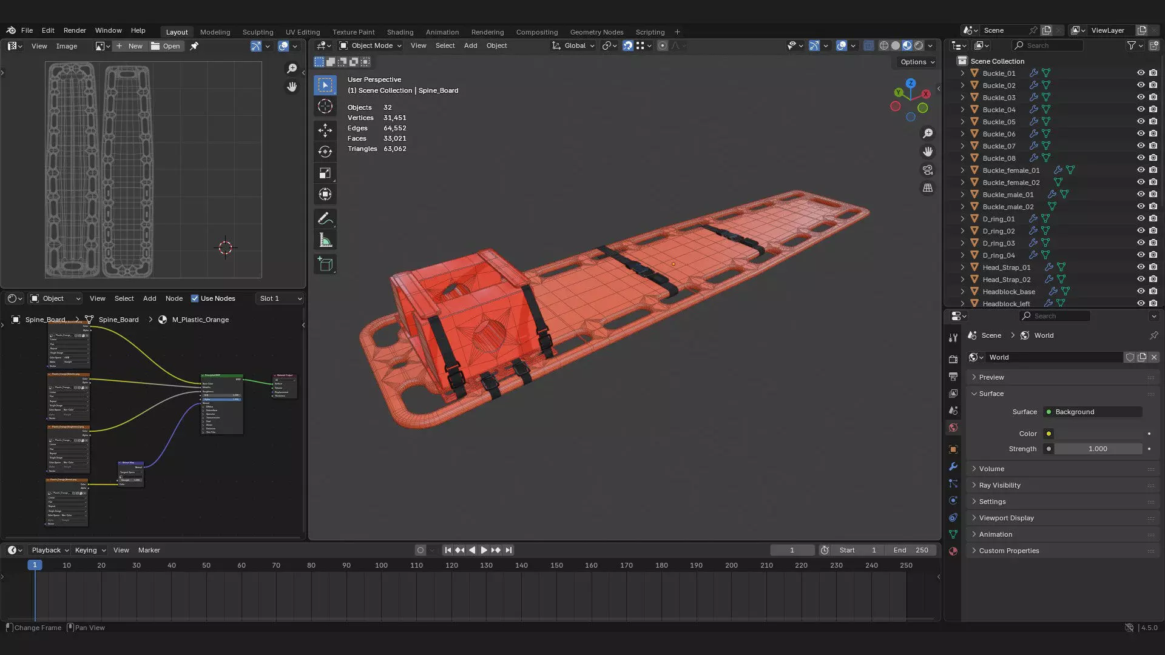Switch to the Shading workspace tab

coord(400,32)
